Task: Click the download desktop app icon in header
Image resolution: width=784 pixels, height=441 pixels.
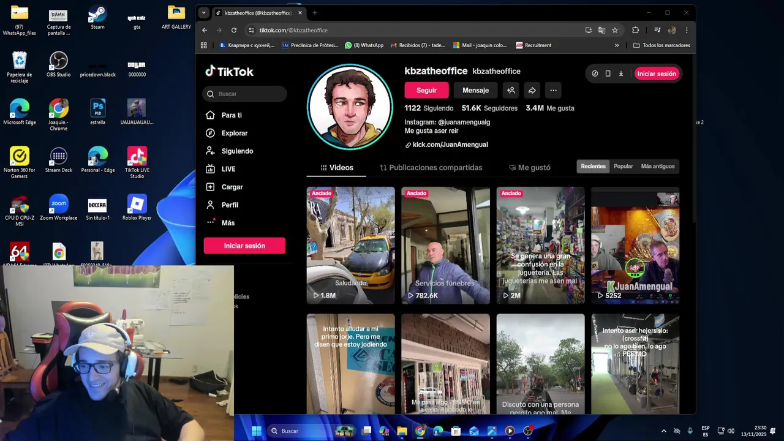Action: pos(620,73)
